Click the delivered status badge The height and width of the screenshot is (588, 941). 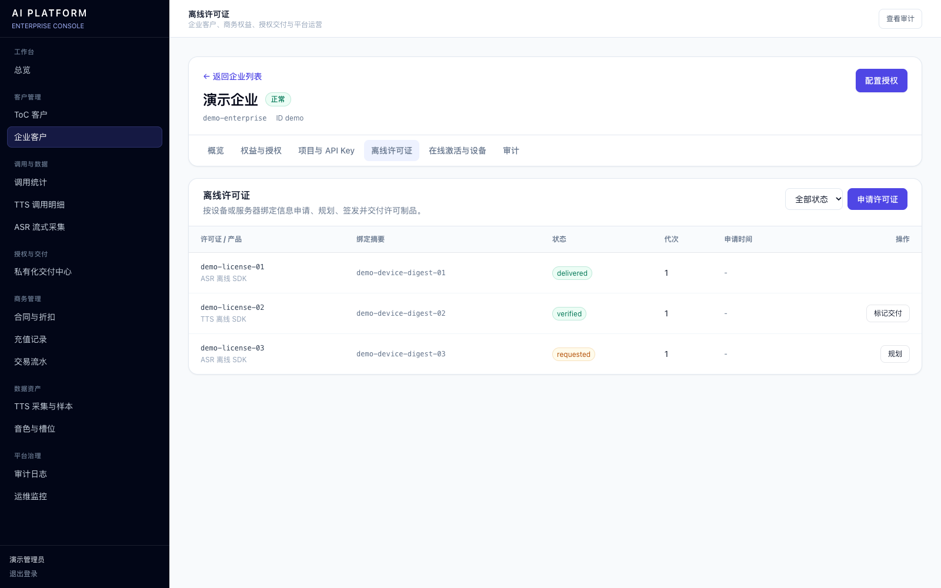point(572,273)
